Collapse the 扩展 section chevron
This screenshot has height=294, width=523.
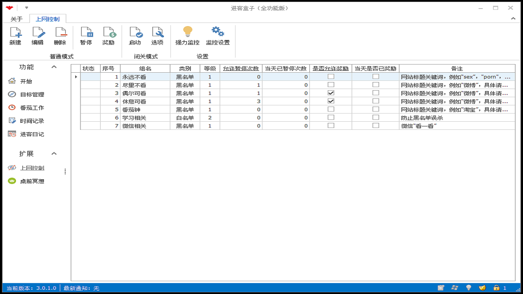click(54, 154)
